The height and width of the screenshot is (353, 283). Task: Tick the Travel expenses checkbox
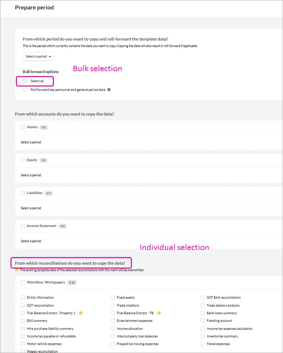click(203, 344)
